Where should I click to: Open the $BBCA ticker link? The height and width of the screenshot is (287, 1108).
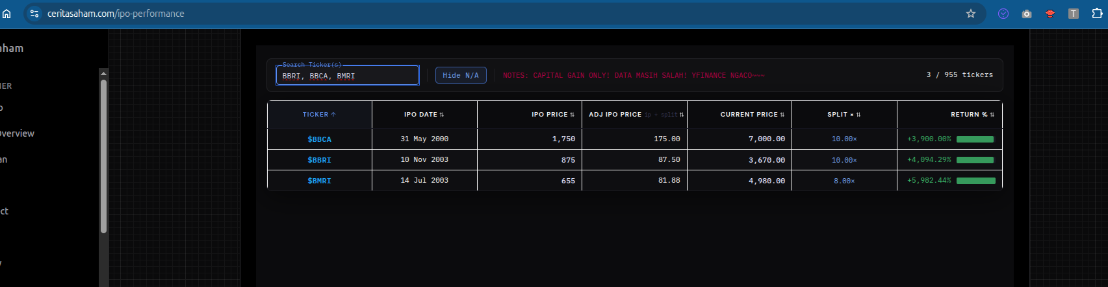319,139
